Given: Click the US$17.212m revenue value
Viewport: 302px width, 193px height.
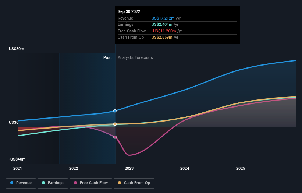Looking at the screenshot, I should pyautogui.click(x=163, y=18).
